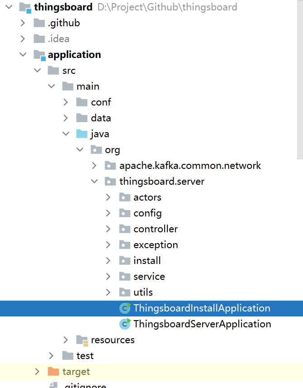Select the ThingsboardServerApplication class name
303x388 pixels.
[x=202, y=324]
